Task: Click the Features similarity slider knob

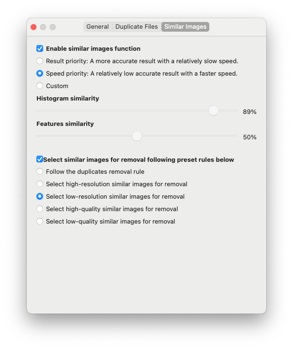Action: [x=137, y=136]
